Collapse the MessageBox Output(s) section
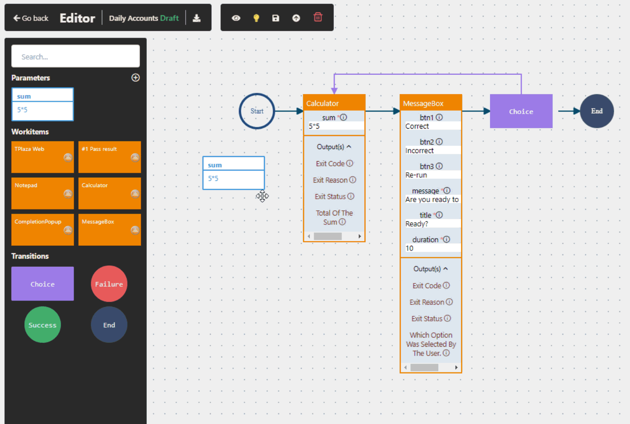The height and width of the screenshot is (424, 630). 446,269
